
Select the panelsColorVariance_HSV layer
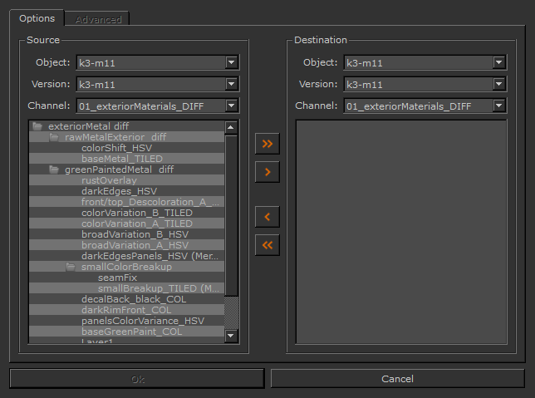[142, 321]
